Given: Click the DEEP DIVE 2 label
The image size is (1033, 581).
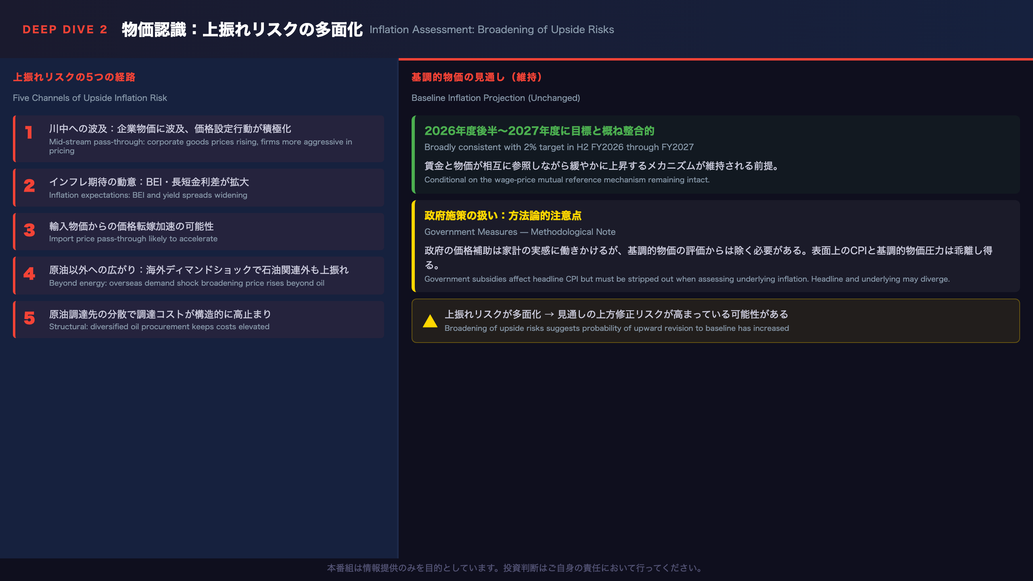Looking at the screenshot, I should coord(65,29).
